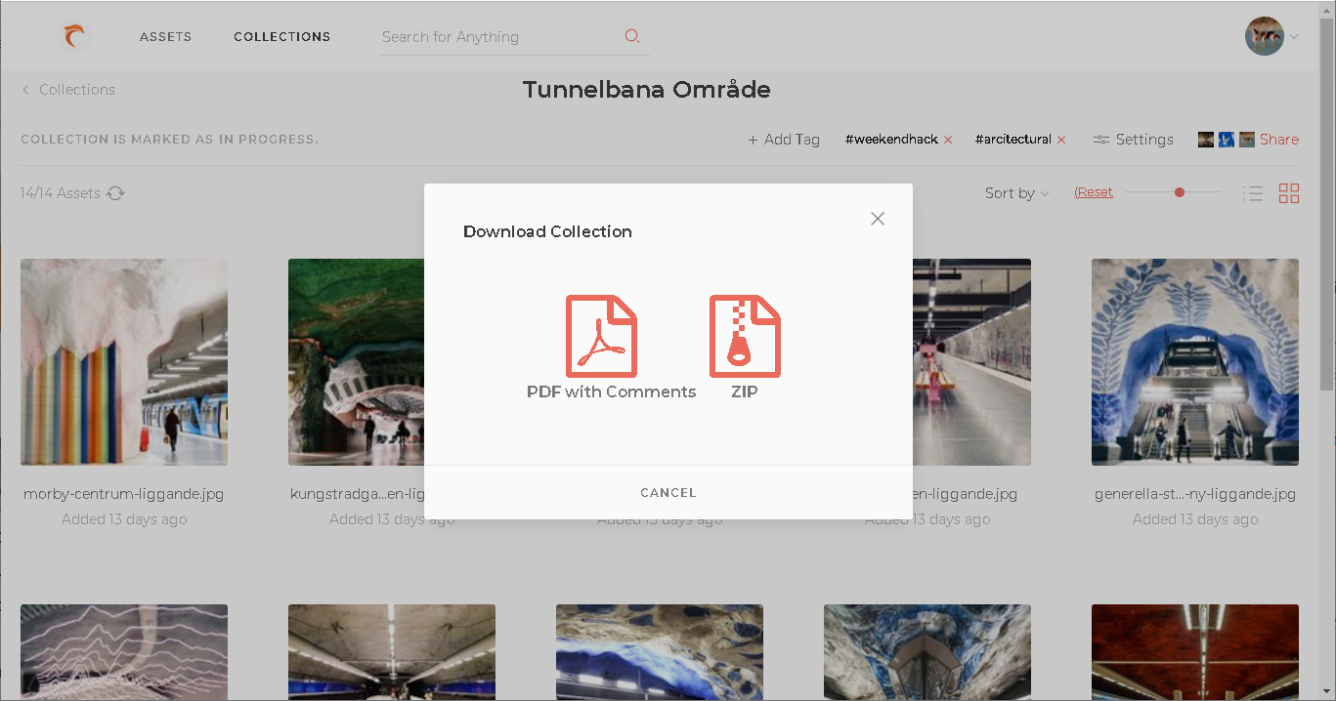Click the shared users avatars
The height and width of the screenshot is (701, 1336).
[x=1226, y=140]
